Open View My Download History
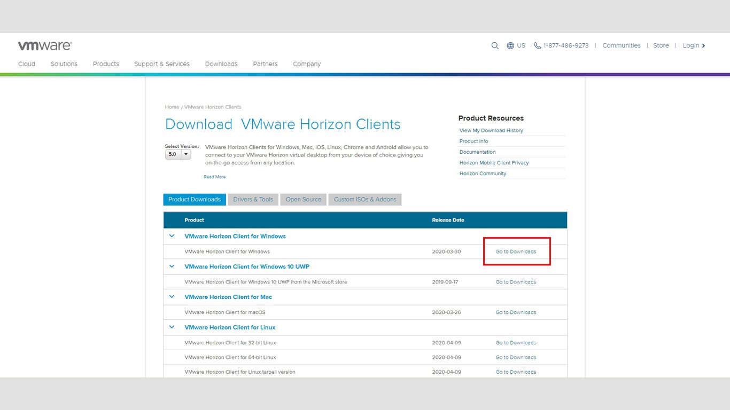The height and width of the screenshot is (410, 730). tap(491, 131)
